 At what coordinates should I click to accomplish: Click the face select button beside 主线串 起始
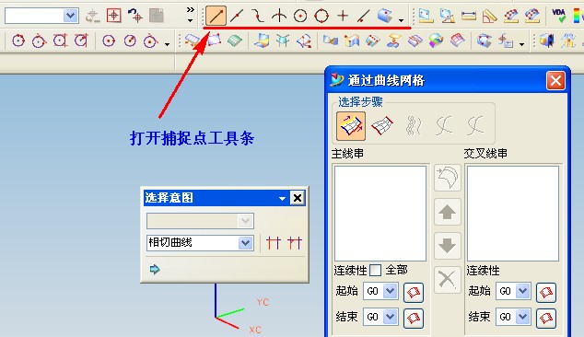(414, 292)
